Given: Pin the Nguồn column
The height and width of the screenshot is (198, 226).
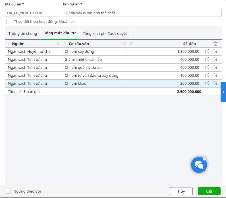Looking at the screenshot, I should point(9,44).
